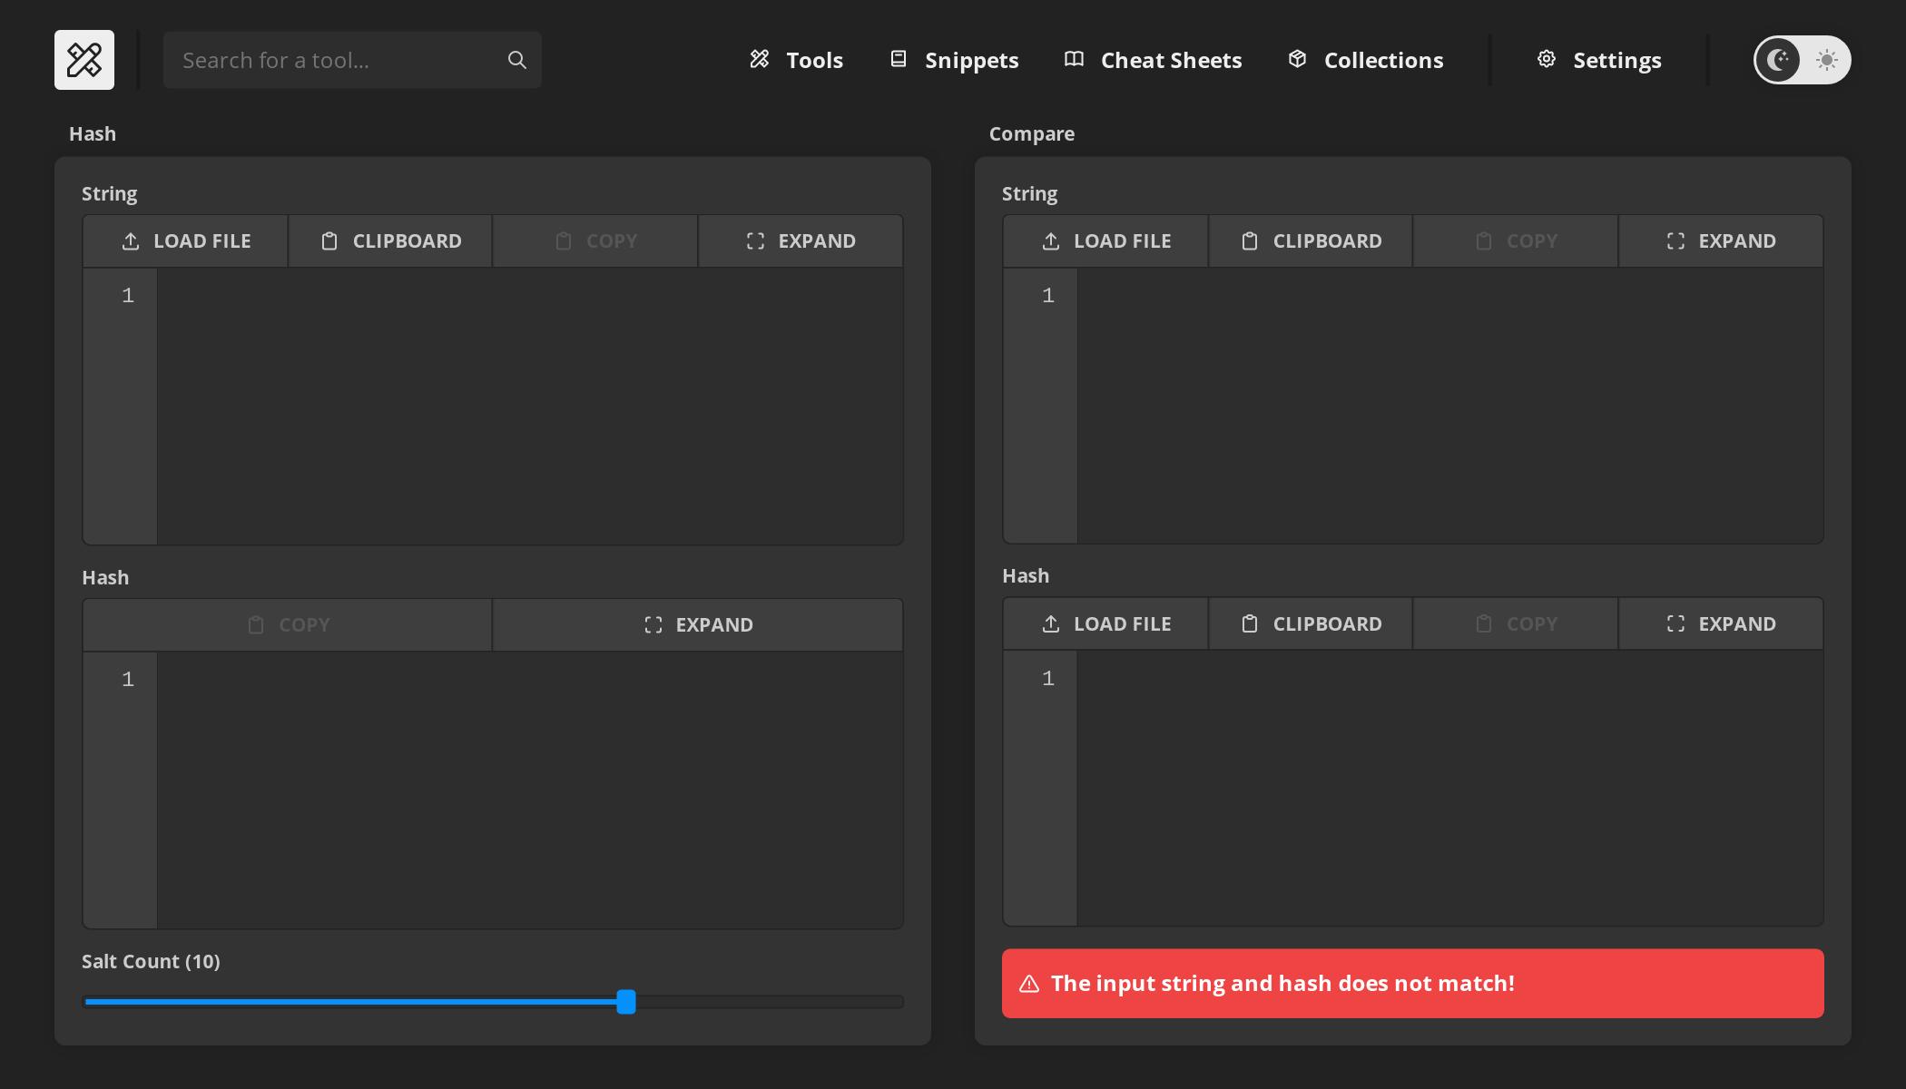Image resolution: width=1906 pixels, height=1089 pixels.
Task: Click into the Hash output text area
Action: click(530, 790)
